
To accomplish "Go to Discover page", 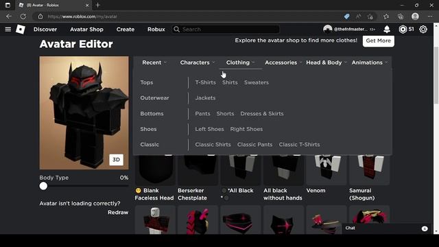I will click(45, 29).
